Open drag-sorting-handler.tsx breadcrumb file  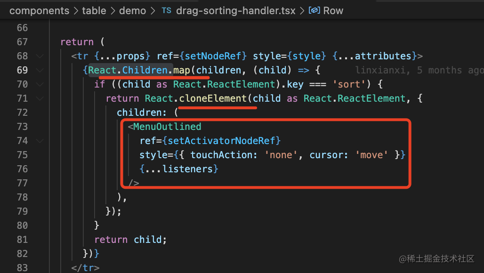point(236,11)
